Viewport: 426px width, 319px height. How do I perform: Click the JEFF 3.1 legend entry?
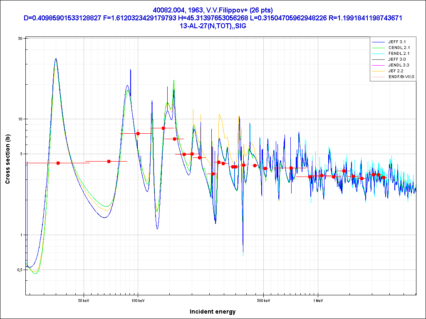click(x=396, y=42)
